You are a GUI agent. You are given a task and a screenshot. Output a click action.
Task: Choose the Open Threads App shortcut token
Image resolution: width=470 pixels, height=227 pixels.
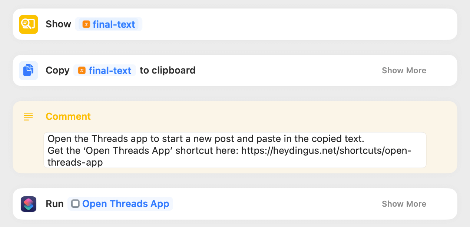(125, 204)
